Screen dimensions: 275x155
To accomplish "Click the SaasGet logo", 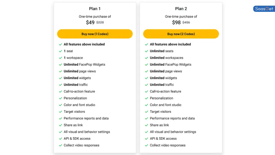I will 263,9.
